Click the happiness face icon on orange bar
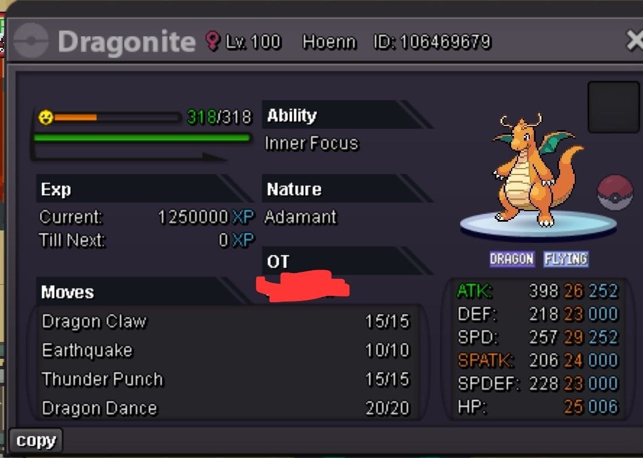This screenshot has height=458, width=643. coord(46,118)
